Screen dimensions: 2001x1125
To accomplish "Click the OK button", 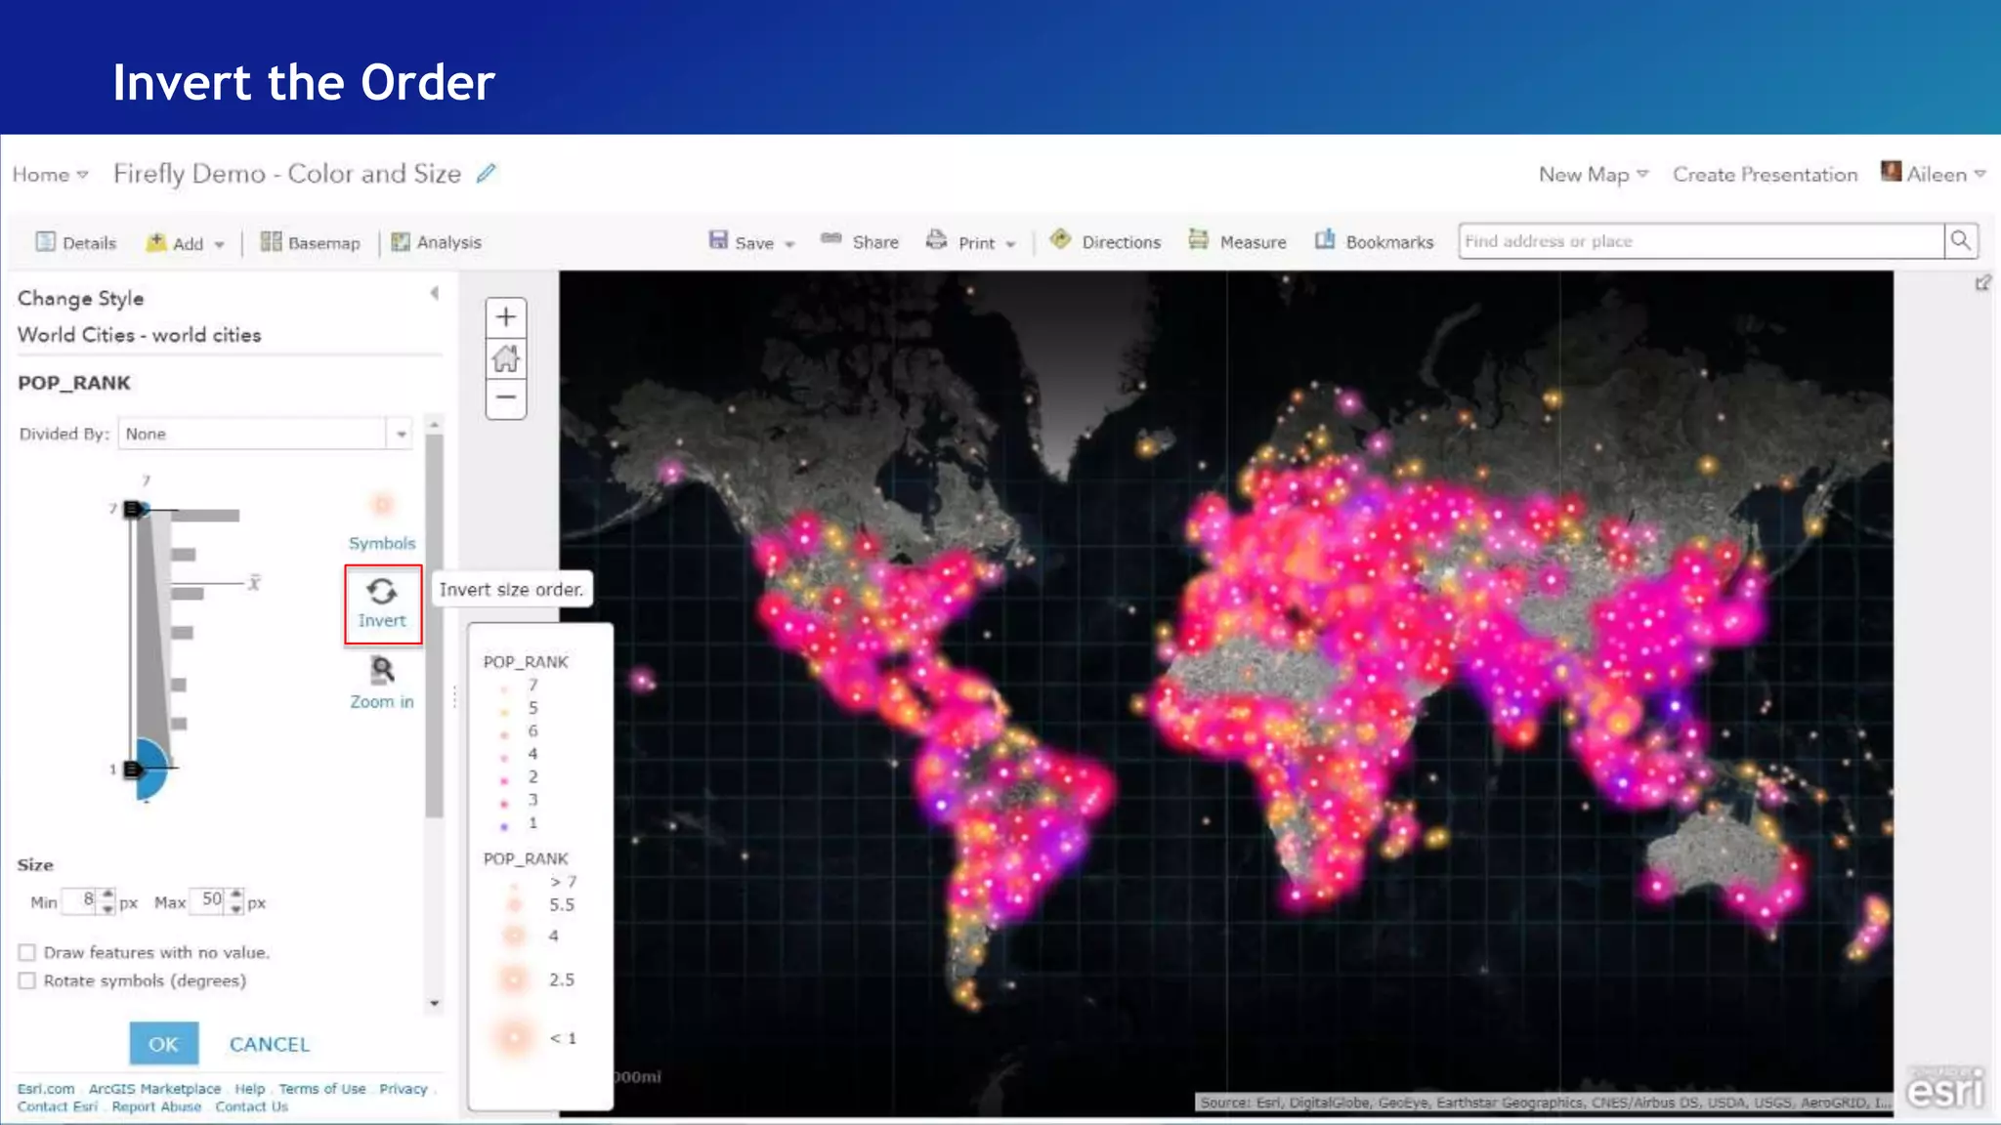I will click(x=163, y=1044).
